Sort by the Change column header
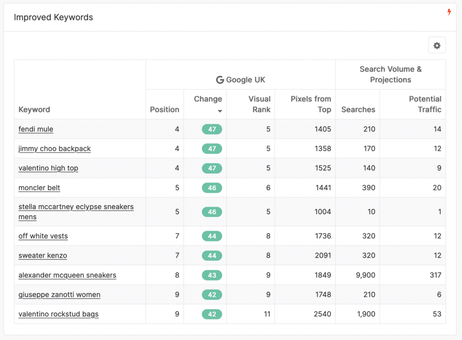The width and height of the screenshot is (462, 340). [208, 99]
